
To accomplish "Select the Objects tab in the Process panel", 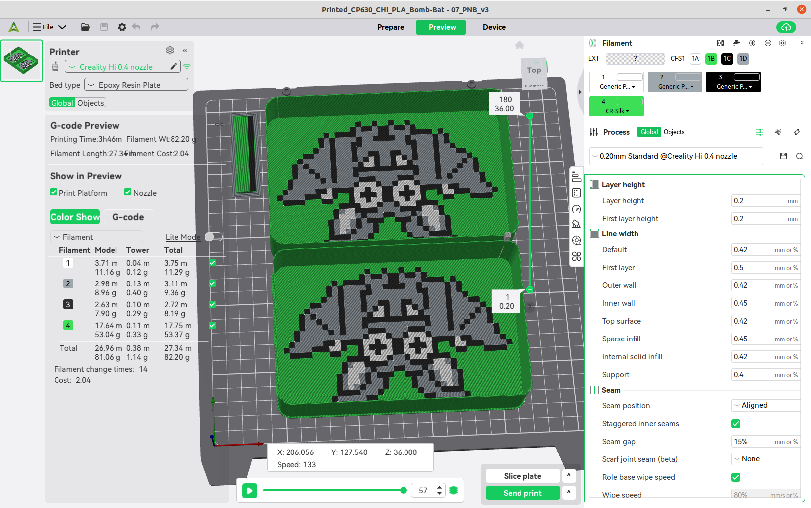I will 674,132.
